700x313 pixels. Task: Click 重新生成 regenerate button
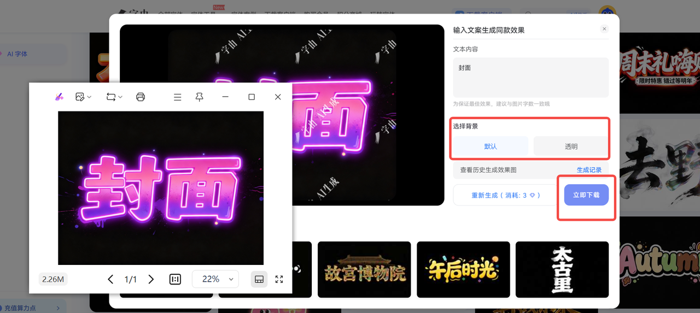[506, 195]
